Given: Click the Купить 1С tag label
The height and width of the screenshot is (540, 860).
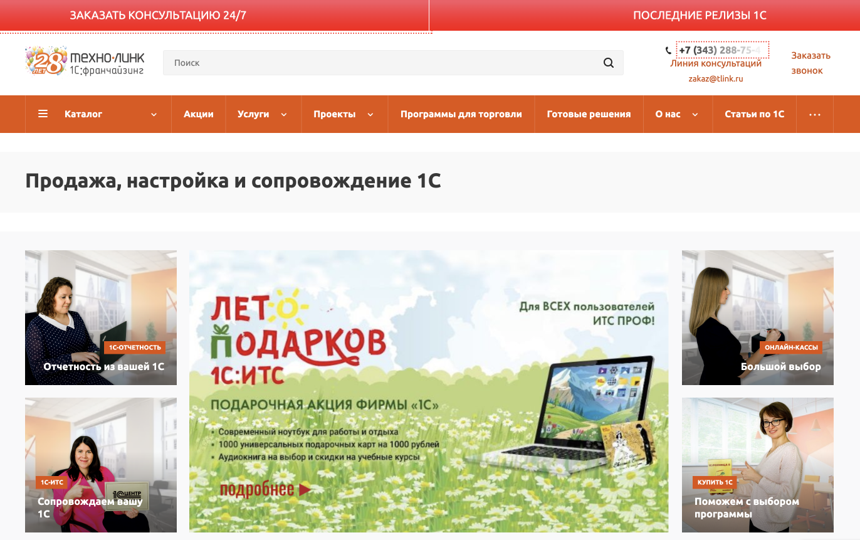Looking at the screenshot, I should click(715, 482).
